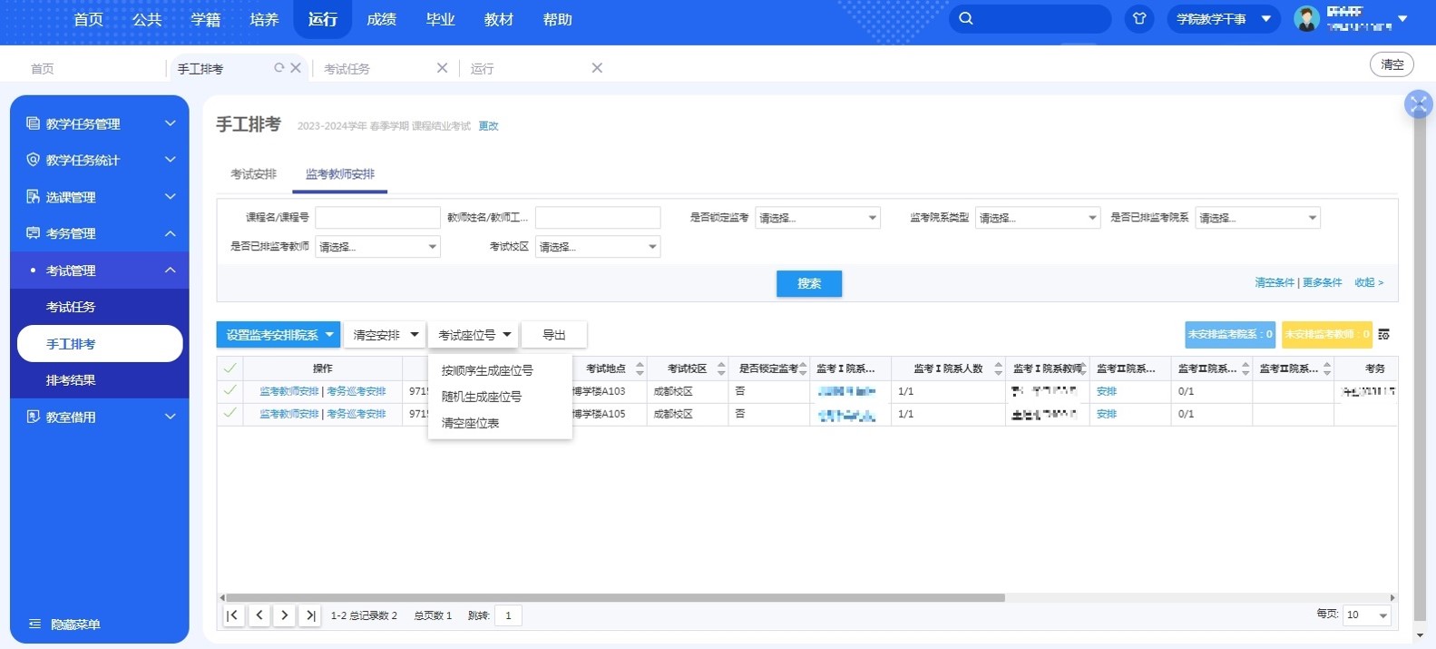This screenshot has width=1436, height=649.
Task: Go to the previous page
Action: [x=259, y=615]
